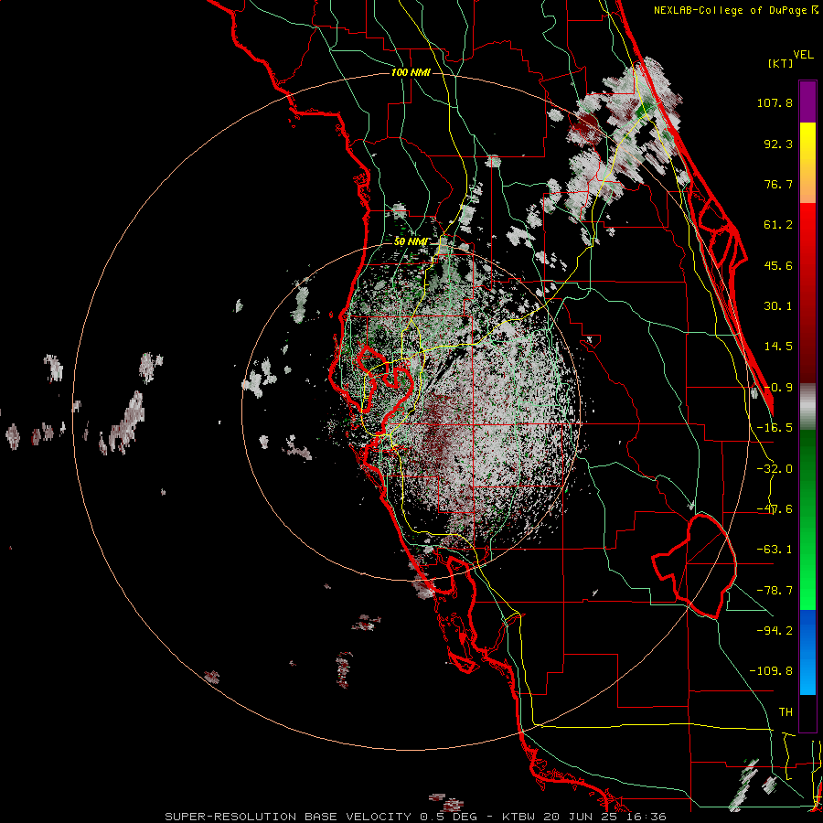Pick the bright green segment near -78.7
The width and height of the screenshot is (823, 823).
807,591
